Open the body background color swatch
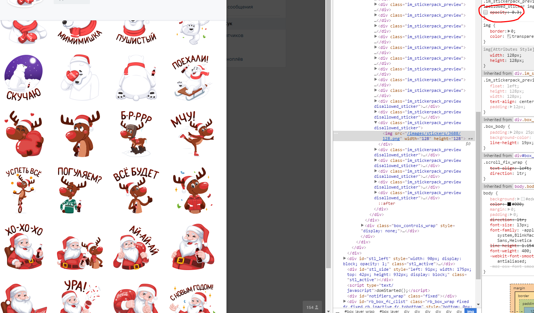Viewport: 534px width, 313px height. coord(523,199)
